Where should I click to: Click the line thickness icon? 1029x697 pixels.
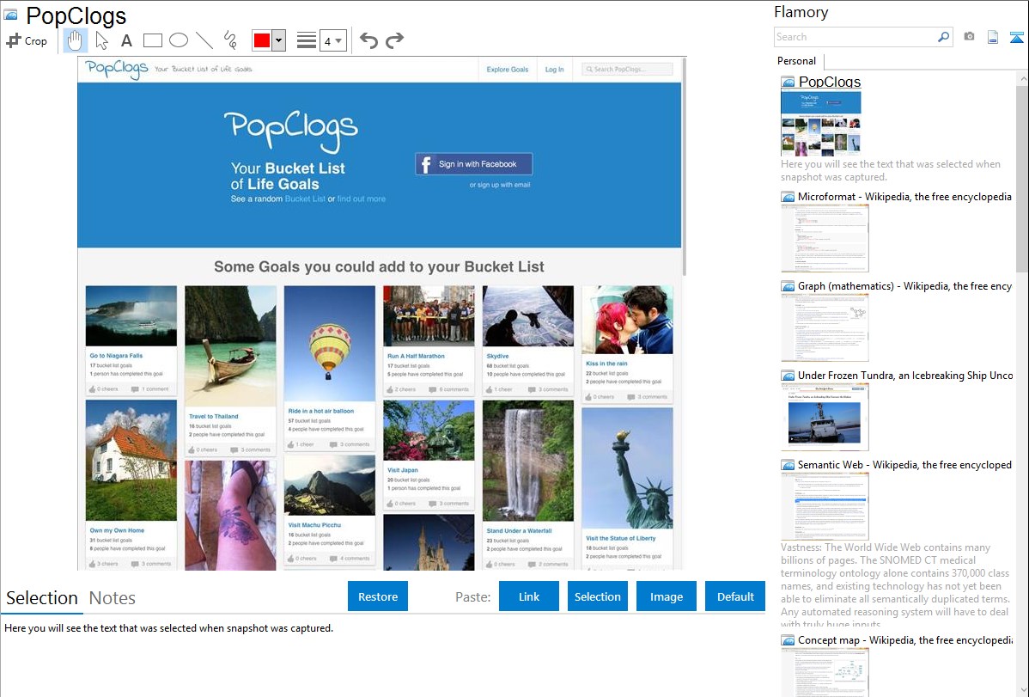(x=307, y=40)
